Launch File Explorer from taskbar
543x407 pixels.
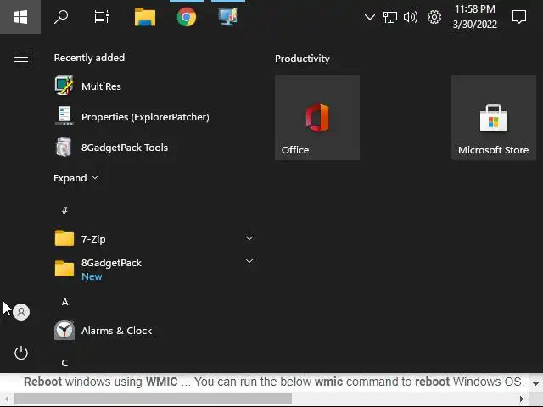coord(145,17)
